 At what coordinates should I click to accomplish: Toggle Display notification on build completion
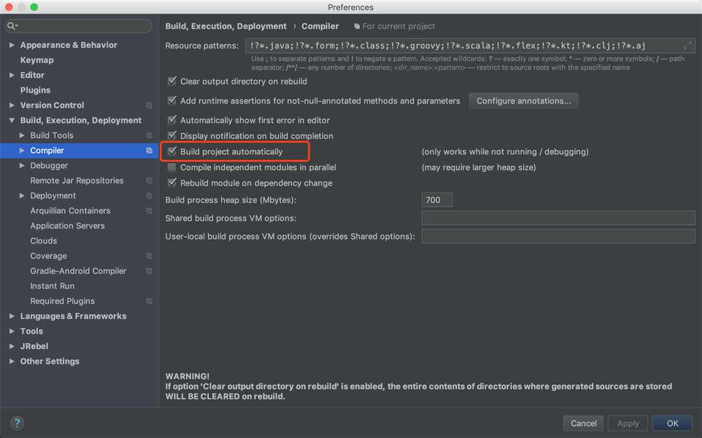[x=172, y=135]
